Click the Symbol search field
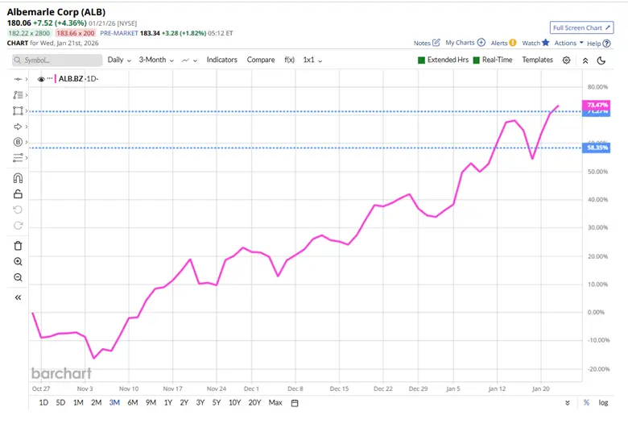Screen dimensions: 628x428 pyautogui.click(x=57, y=60)
